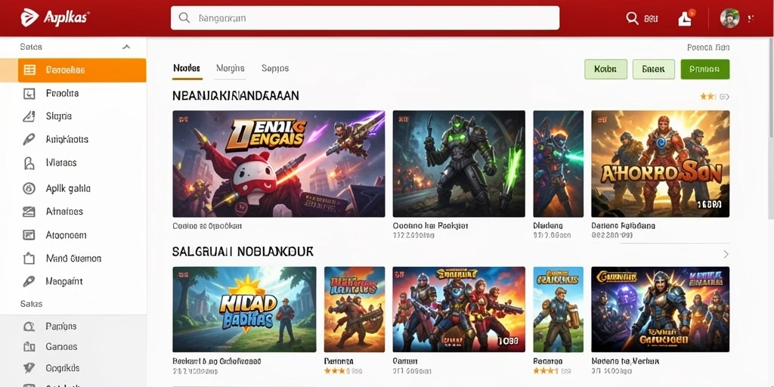Open the blue knight purple-background thumbnail
The image size is (774, 387).
(661, 309)
